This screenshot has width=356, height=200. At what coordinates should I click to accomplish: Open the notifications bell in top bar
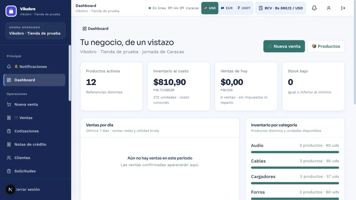coord(314,8)
